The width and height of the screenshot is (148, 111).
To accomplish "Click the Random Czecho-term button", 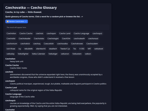I will tap(16, 21).
